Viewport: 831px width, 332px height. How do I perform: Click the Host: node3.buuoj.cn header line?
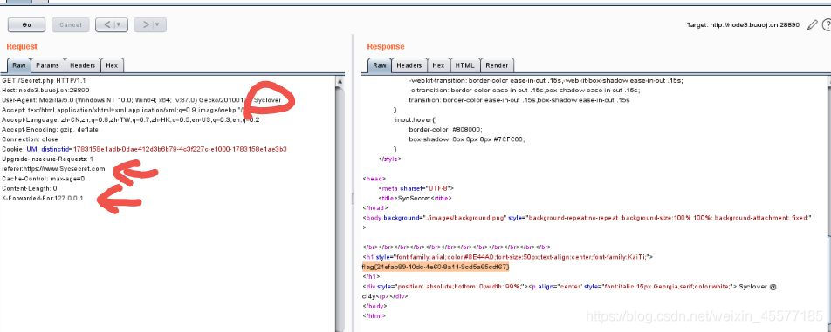point(45,91)
